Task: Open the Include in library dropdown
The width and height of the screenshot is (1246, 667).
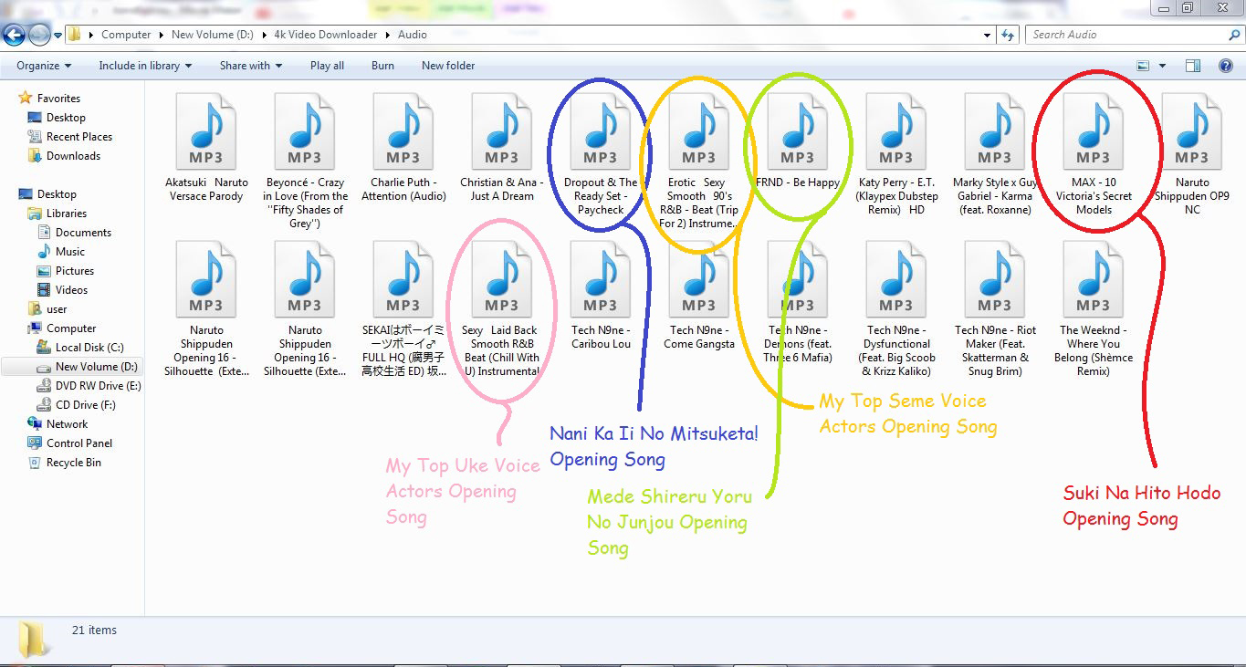Action: 145,66
